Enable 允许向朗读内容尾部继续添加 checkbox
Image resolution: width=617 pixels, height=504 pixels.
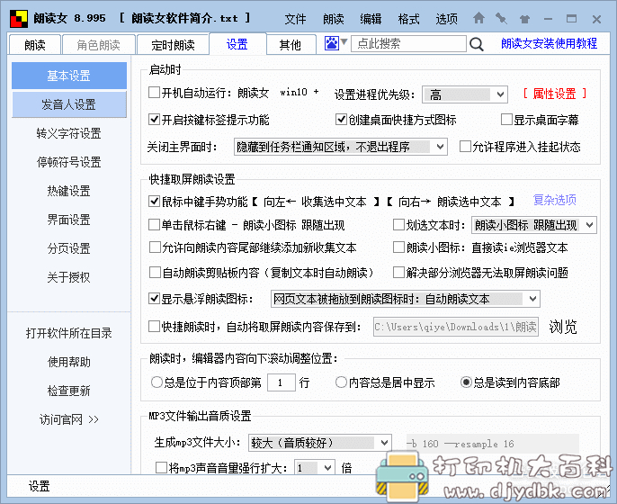[x=155, y=247]
